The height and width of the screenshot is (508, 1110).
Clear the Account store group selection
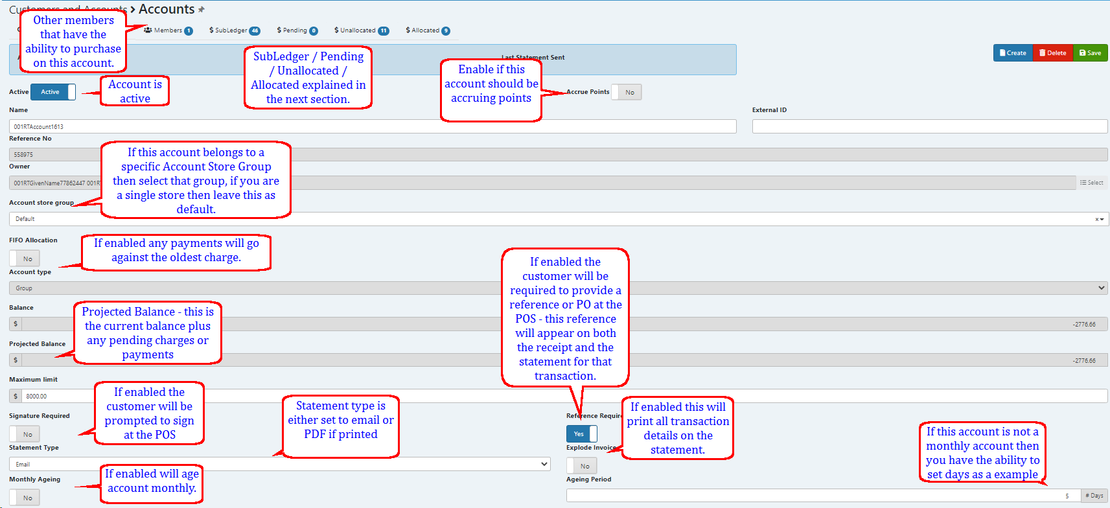pyautogui.click(x=1096, y=219)
